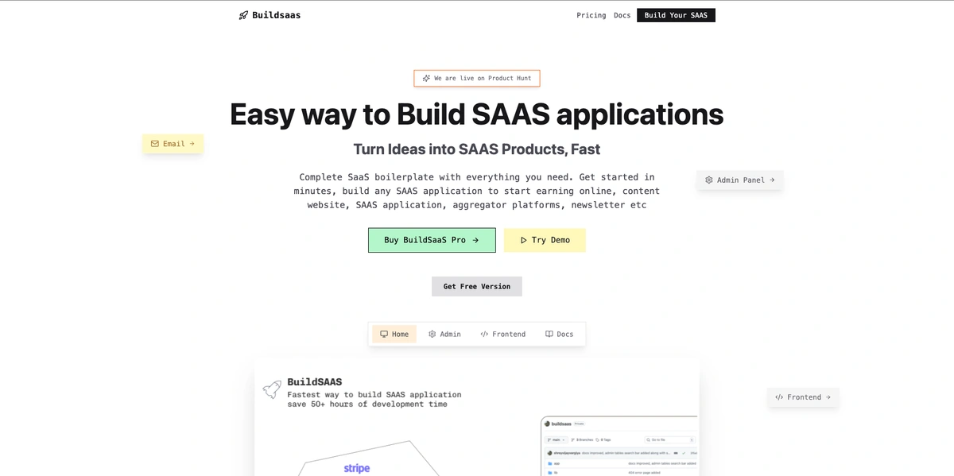Click the code icon in the floating Frontend badge
The image size is (954, 476).
click(778, 397)
